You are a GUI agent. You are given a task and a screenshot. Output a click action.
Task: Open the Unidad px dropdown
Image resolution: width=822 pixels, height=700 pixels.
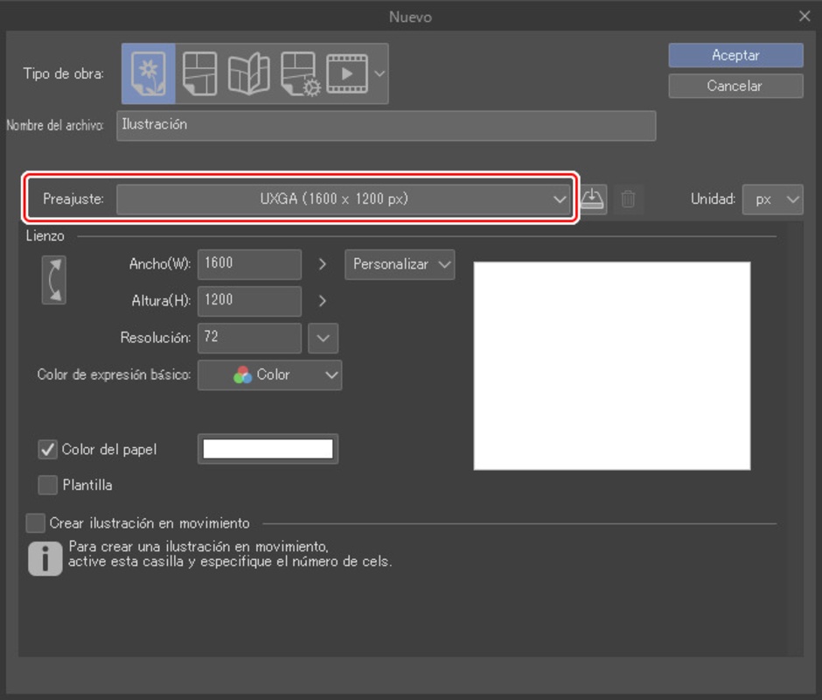click(773, 199)
